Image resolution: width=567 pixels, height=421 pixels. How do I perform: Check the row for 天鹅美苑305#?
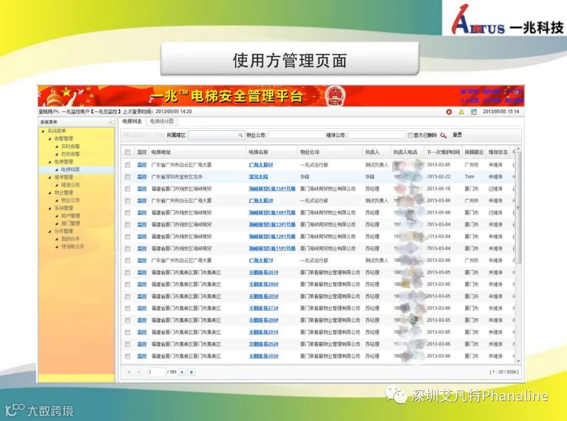click(x=127, y=356)
